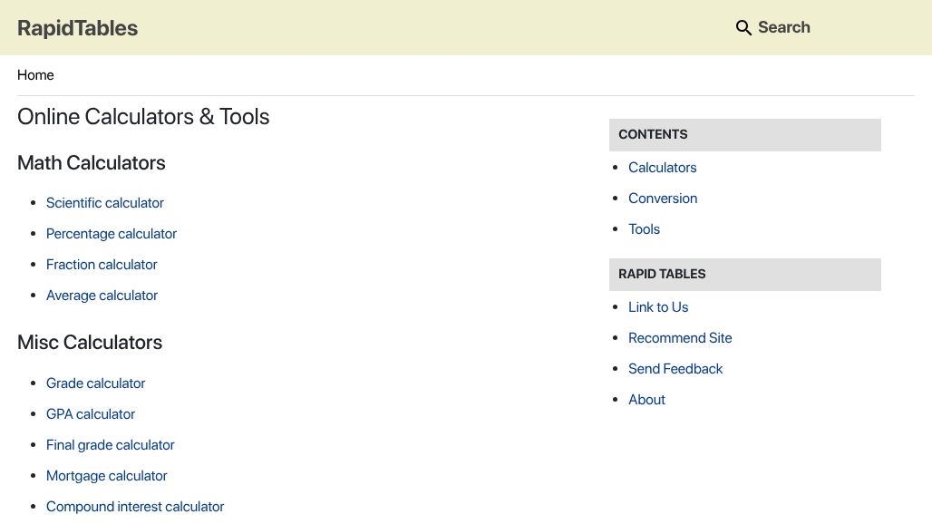
Task: Open the Scientific calculator
Action: coord(105,203)
